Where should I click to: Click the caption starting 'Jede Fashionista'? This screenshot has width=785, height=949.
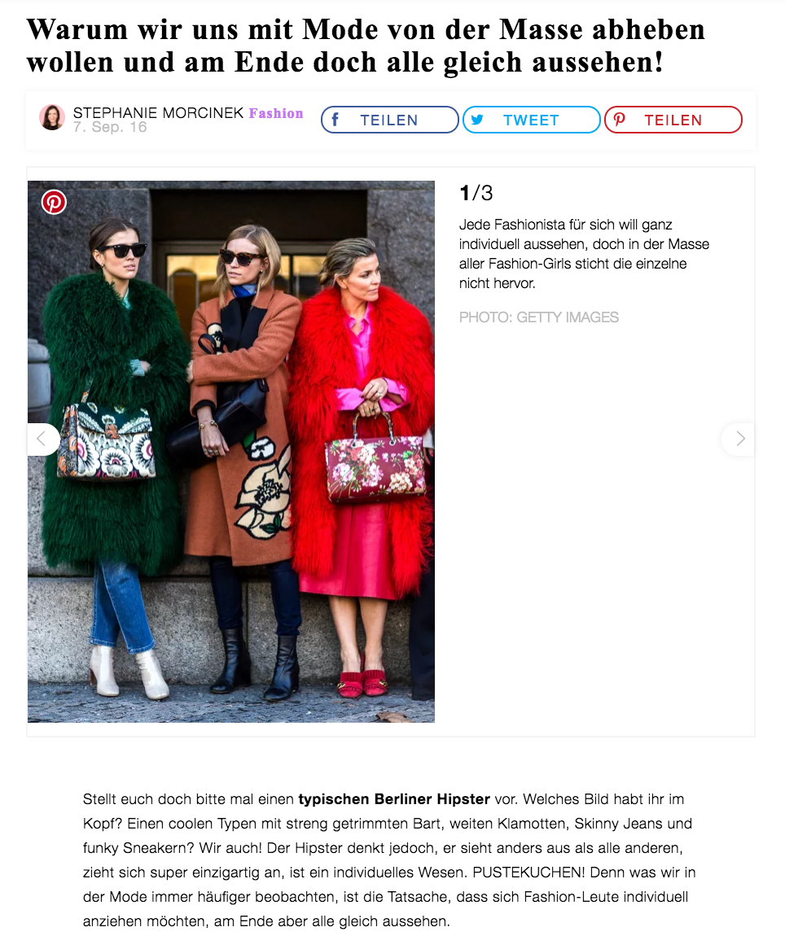[584, 254]
